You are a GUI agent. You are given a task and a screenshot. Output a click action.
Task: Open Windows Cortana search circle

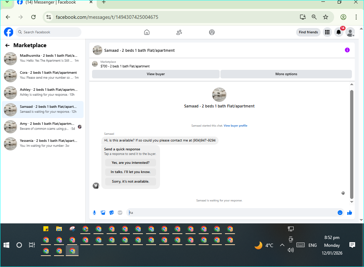tap(19, 245)
